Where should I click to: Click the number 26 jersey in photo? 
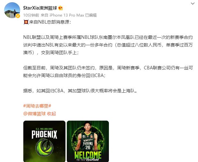click(x=88, y=147)
